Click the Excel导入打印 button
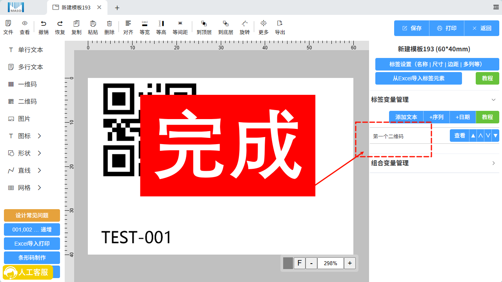The image size is (502, 282). coord(32,244)
